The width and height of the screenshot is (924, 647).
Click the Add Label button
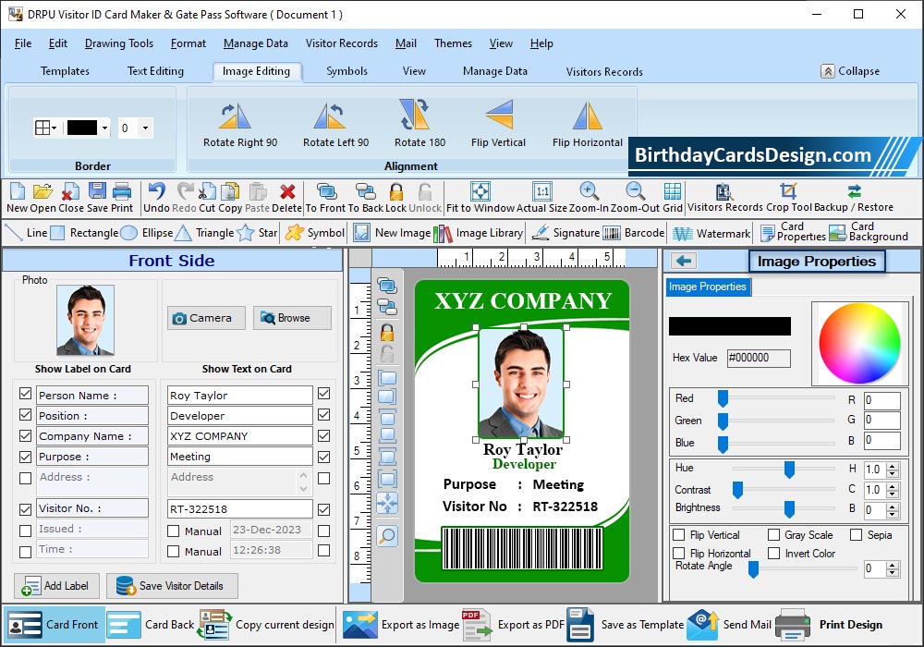56,586
